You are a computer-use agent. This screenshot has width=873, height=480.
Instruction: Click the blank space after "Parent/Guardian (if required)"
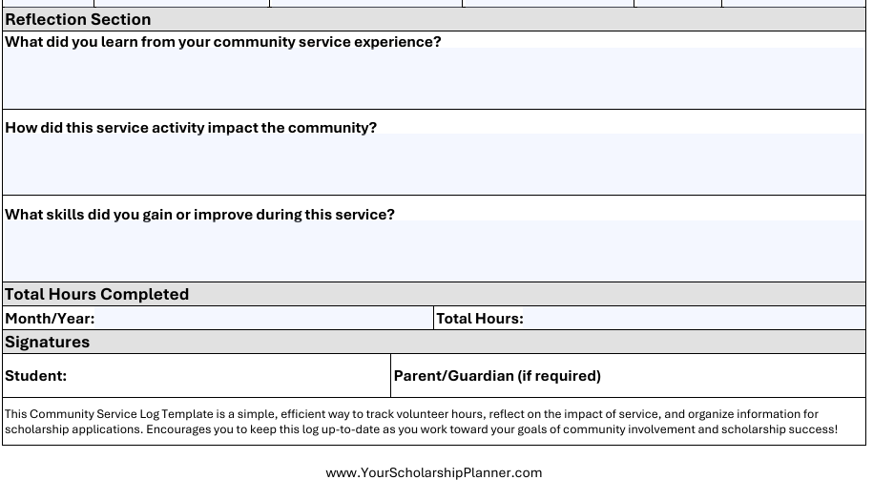(x=730, y=376)
